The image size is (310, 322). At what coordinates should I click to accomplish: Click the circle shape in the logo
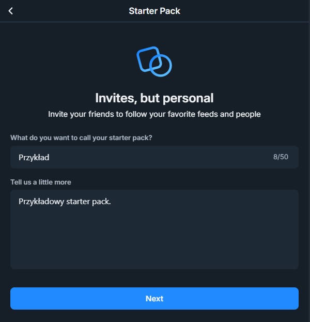point(163,67)
